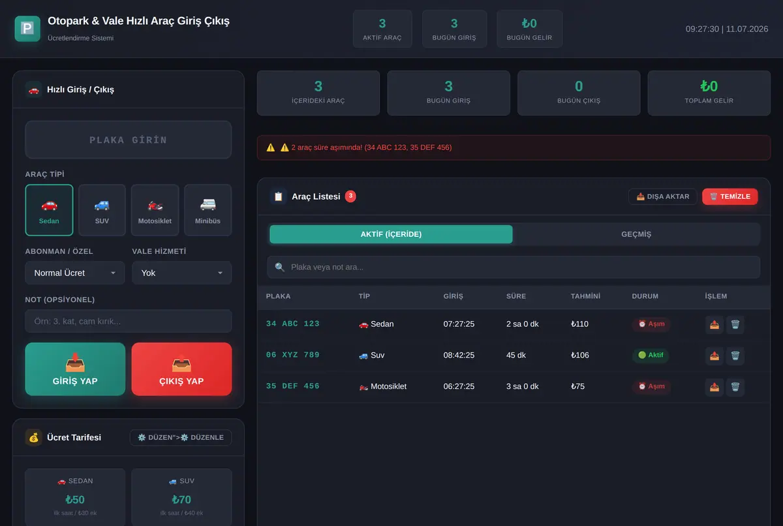The width and height of the screenshot is (783, 526).
Task: Click the red Temizle button
Action: pos(730,196)
